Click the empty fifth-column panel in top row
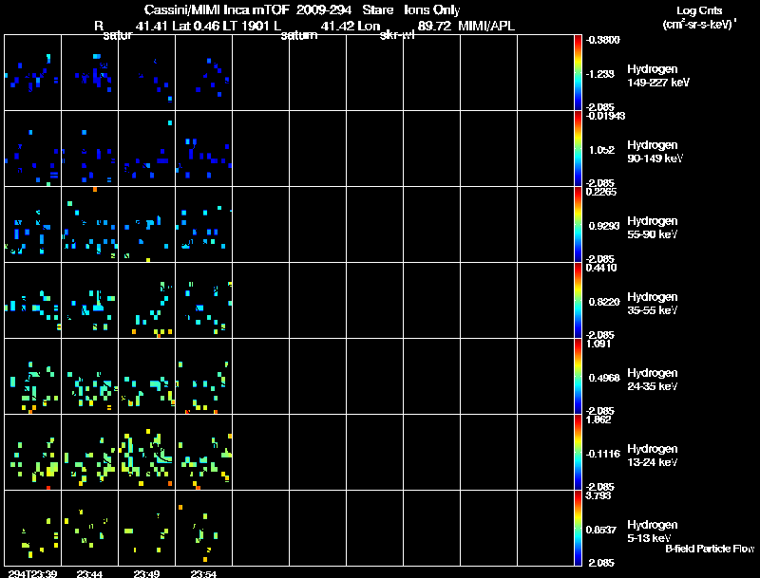Screen dimensions: 760x578 [x=260, y=73]
